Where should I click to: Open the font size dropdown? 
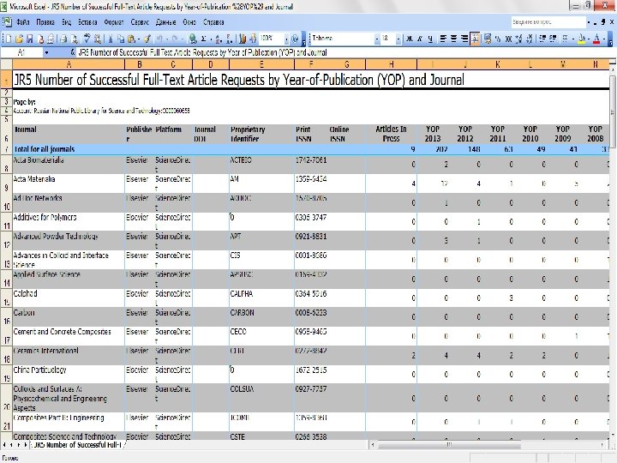coord(398,39)
